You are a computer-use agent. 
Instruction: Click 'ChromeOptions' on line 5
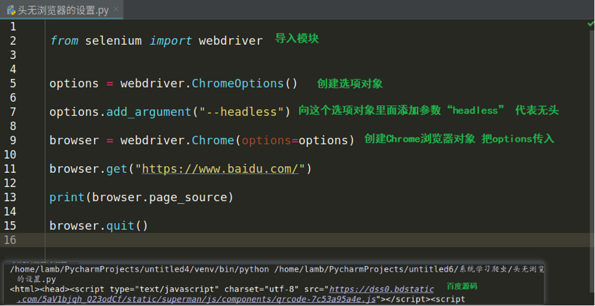click(238, 83)
